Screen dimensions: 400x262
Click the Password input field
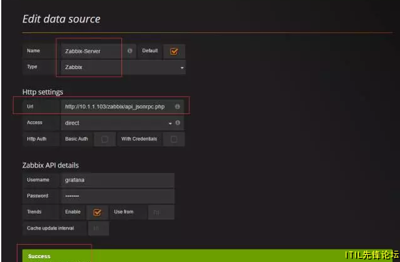click(x=118, y=196)
